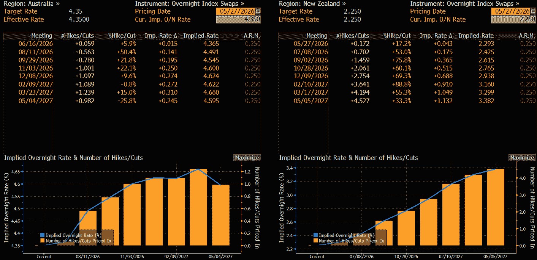Select the 02/10/2027 meeting row in New Zealand table
The width and height of the screenshot is (537, 260).
point(407,84)
